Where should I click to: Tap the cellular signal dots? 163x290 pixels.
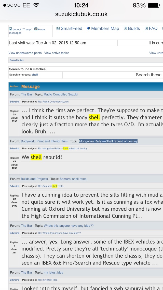(x=12, y=5)
